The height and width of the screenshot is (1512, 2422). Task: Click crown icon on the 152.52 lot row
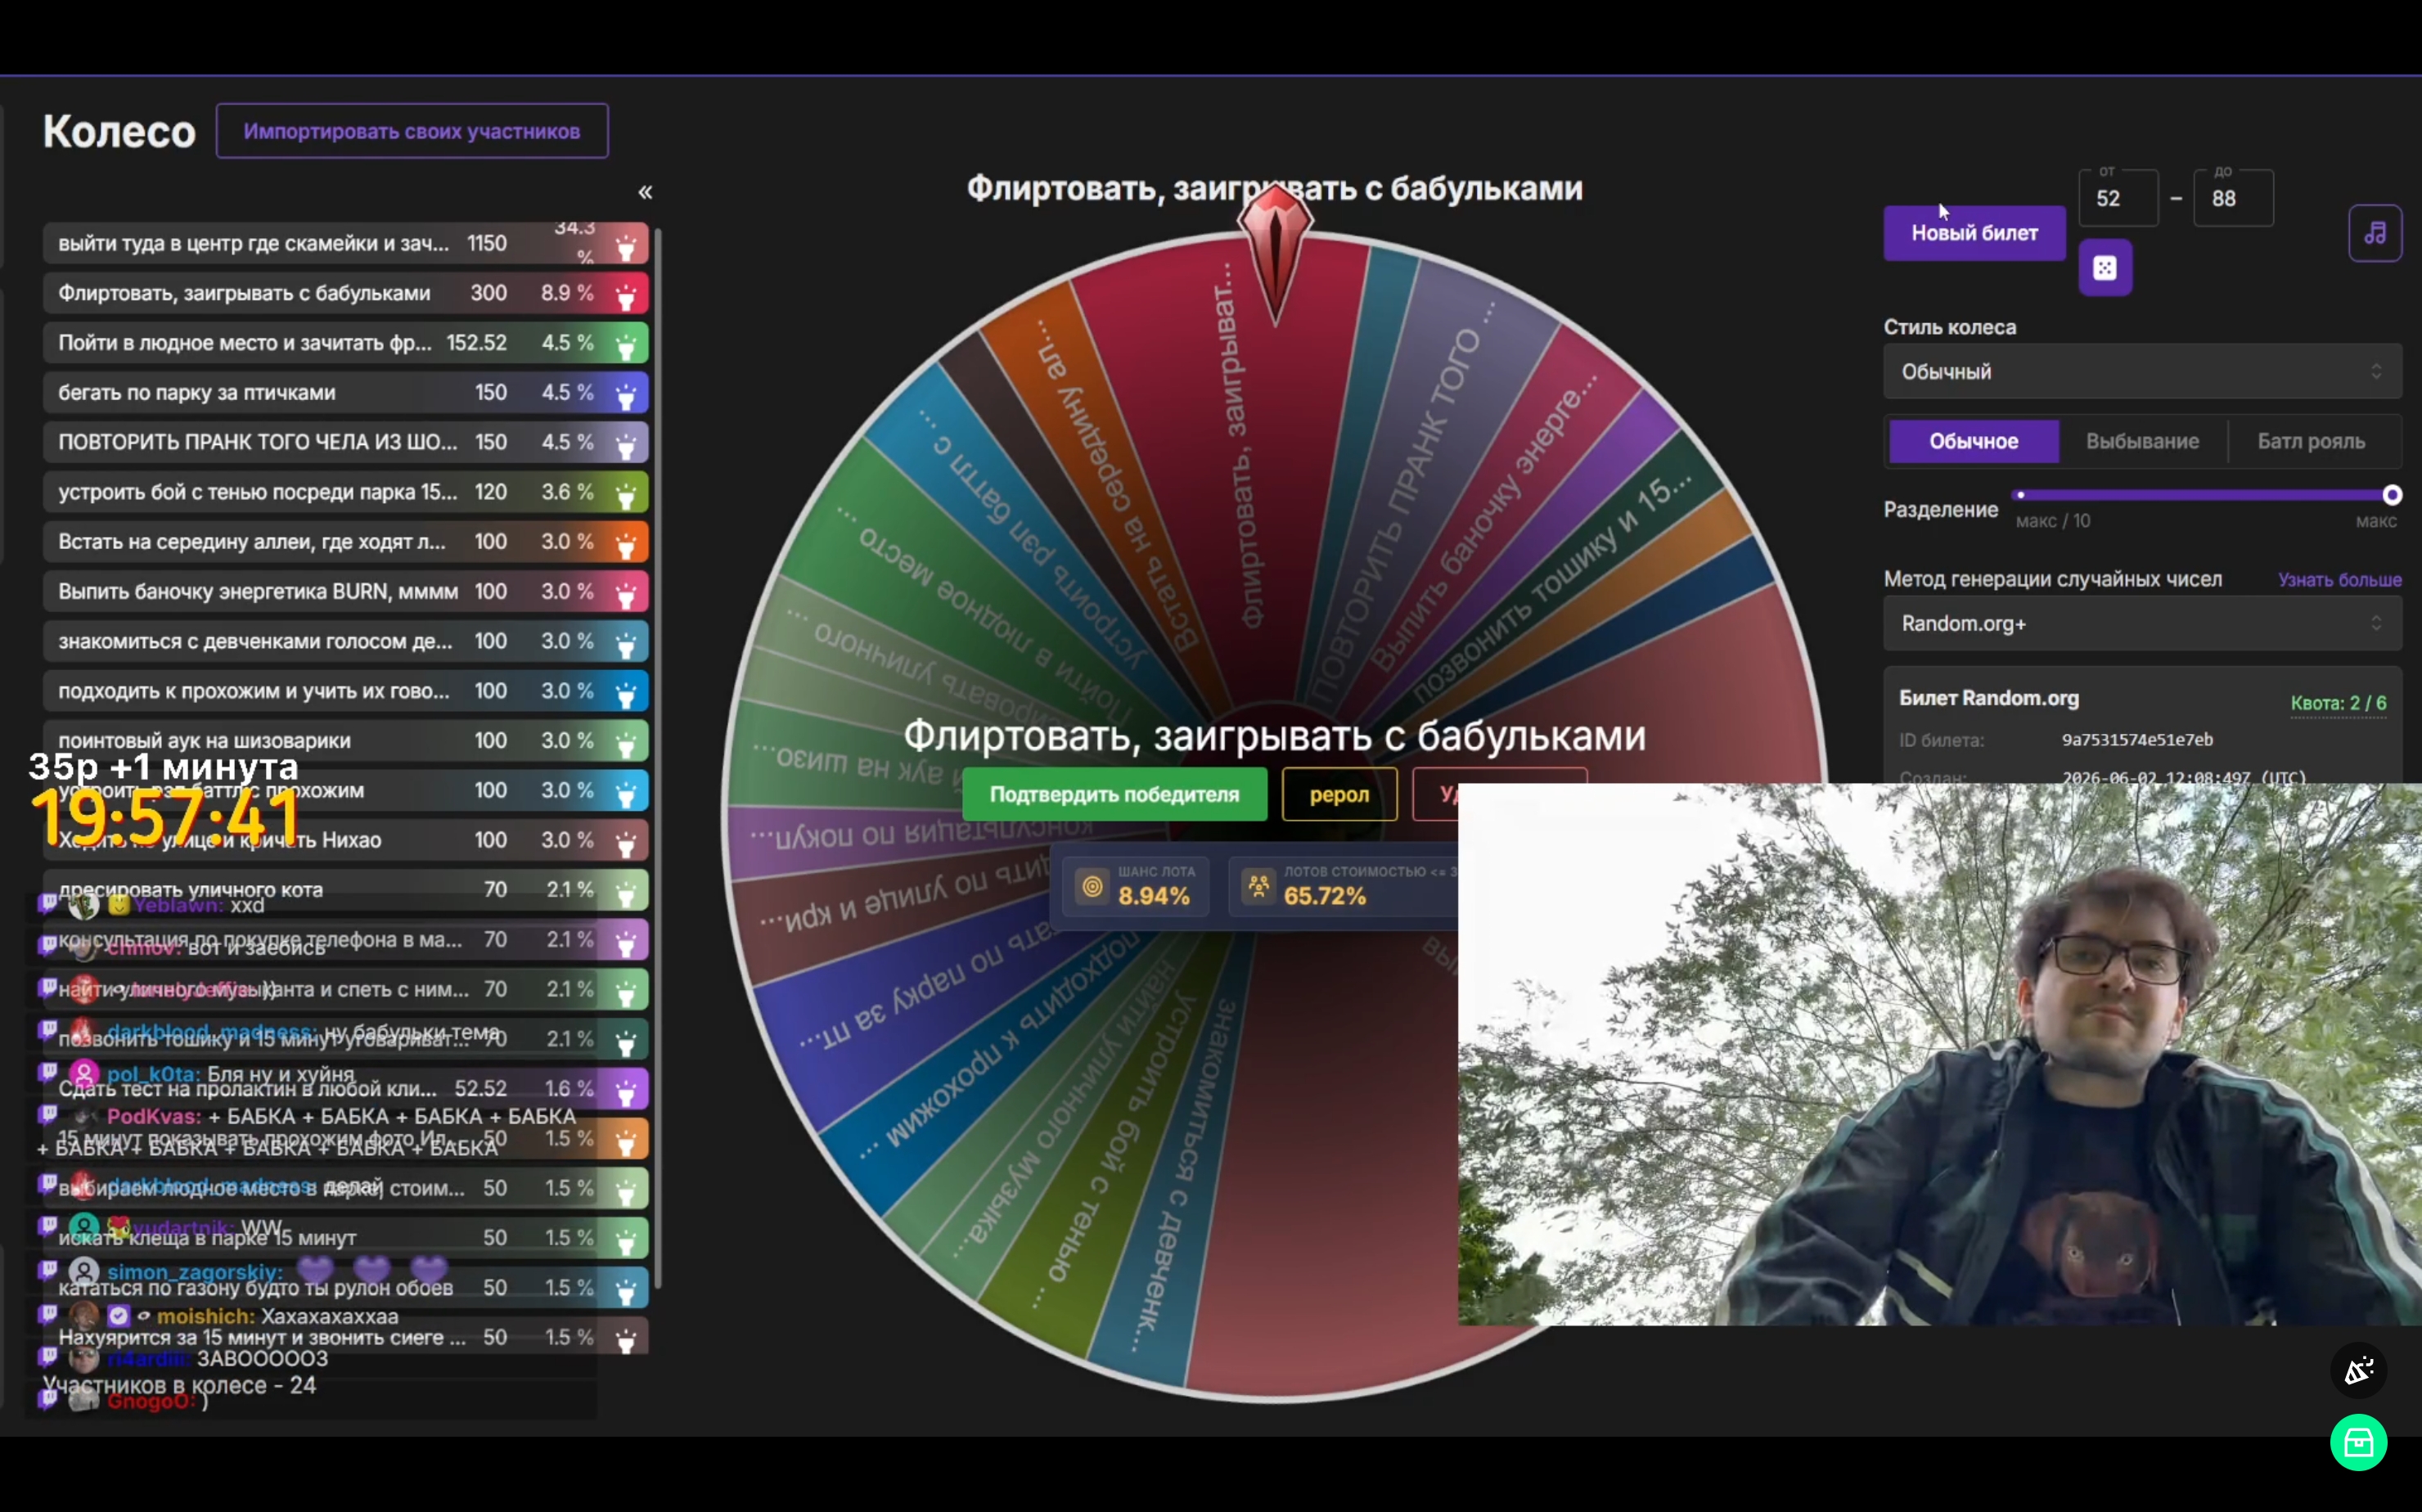pyautogui.click(x=626, y=345)
